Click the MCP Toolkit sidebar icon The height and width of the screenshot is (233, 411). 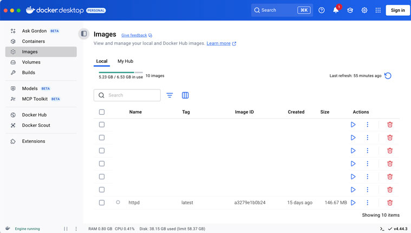tap(13, 99)
